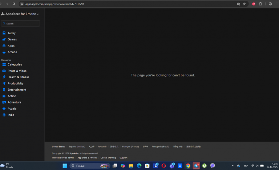The width and height of the screenshot is (279, 170).
Task: Click the ABP extension icon
Action: click(x=254, y=4)
